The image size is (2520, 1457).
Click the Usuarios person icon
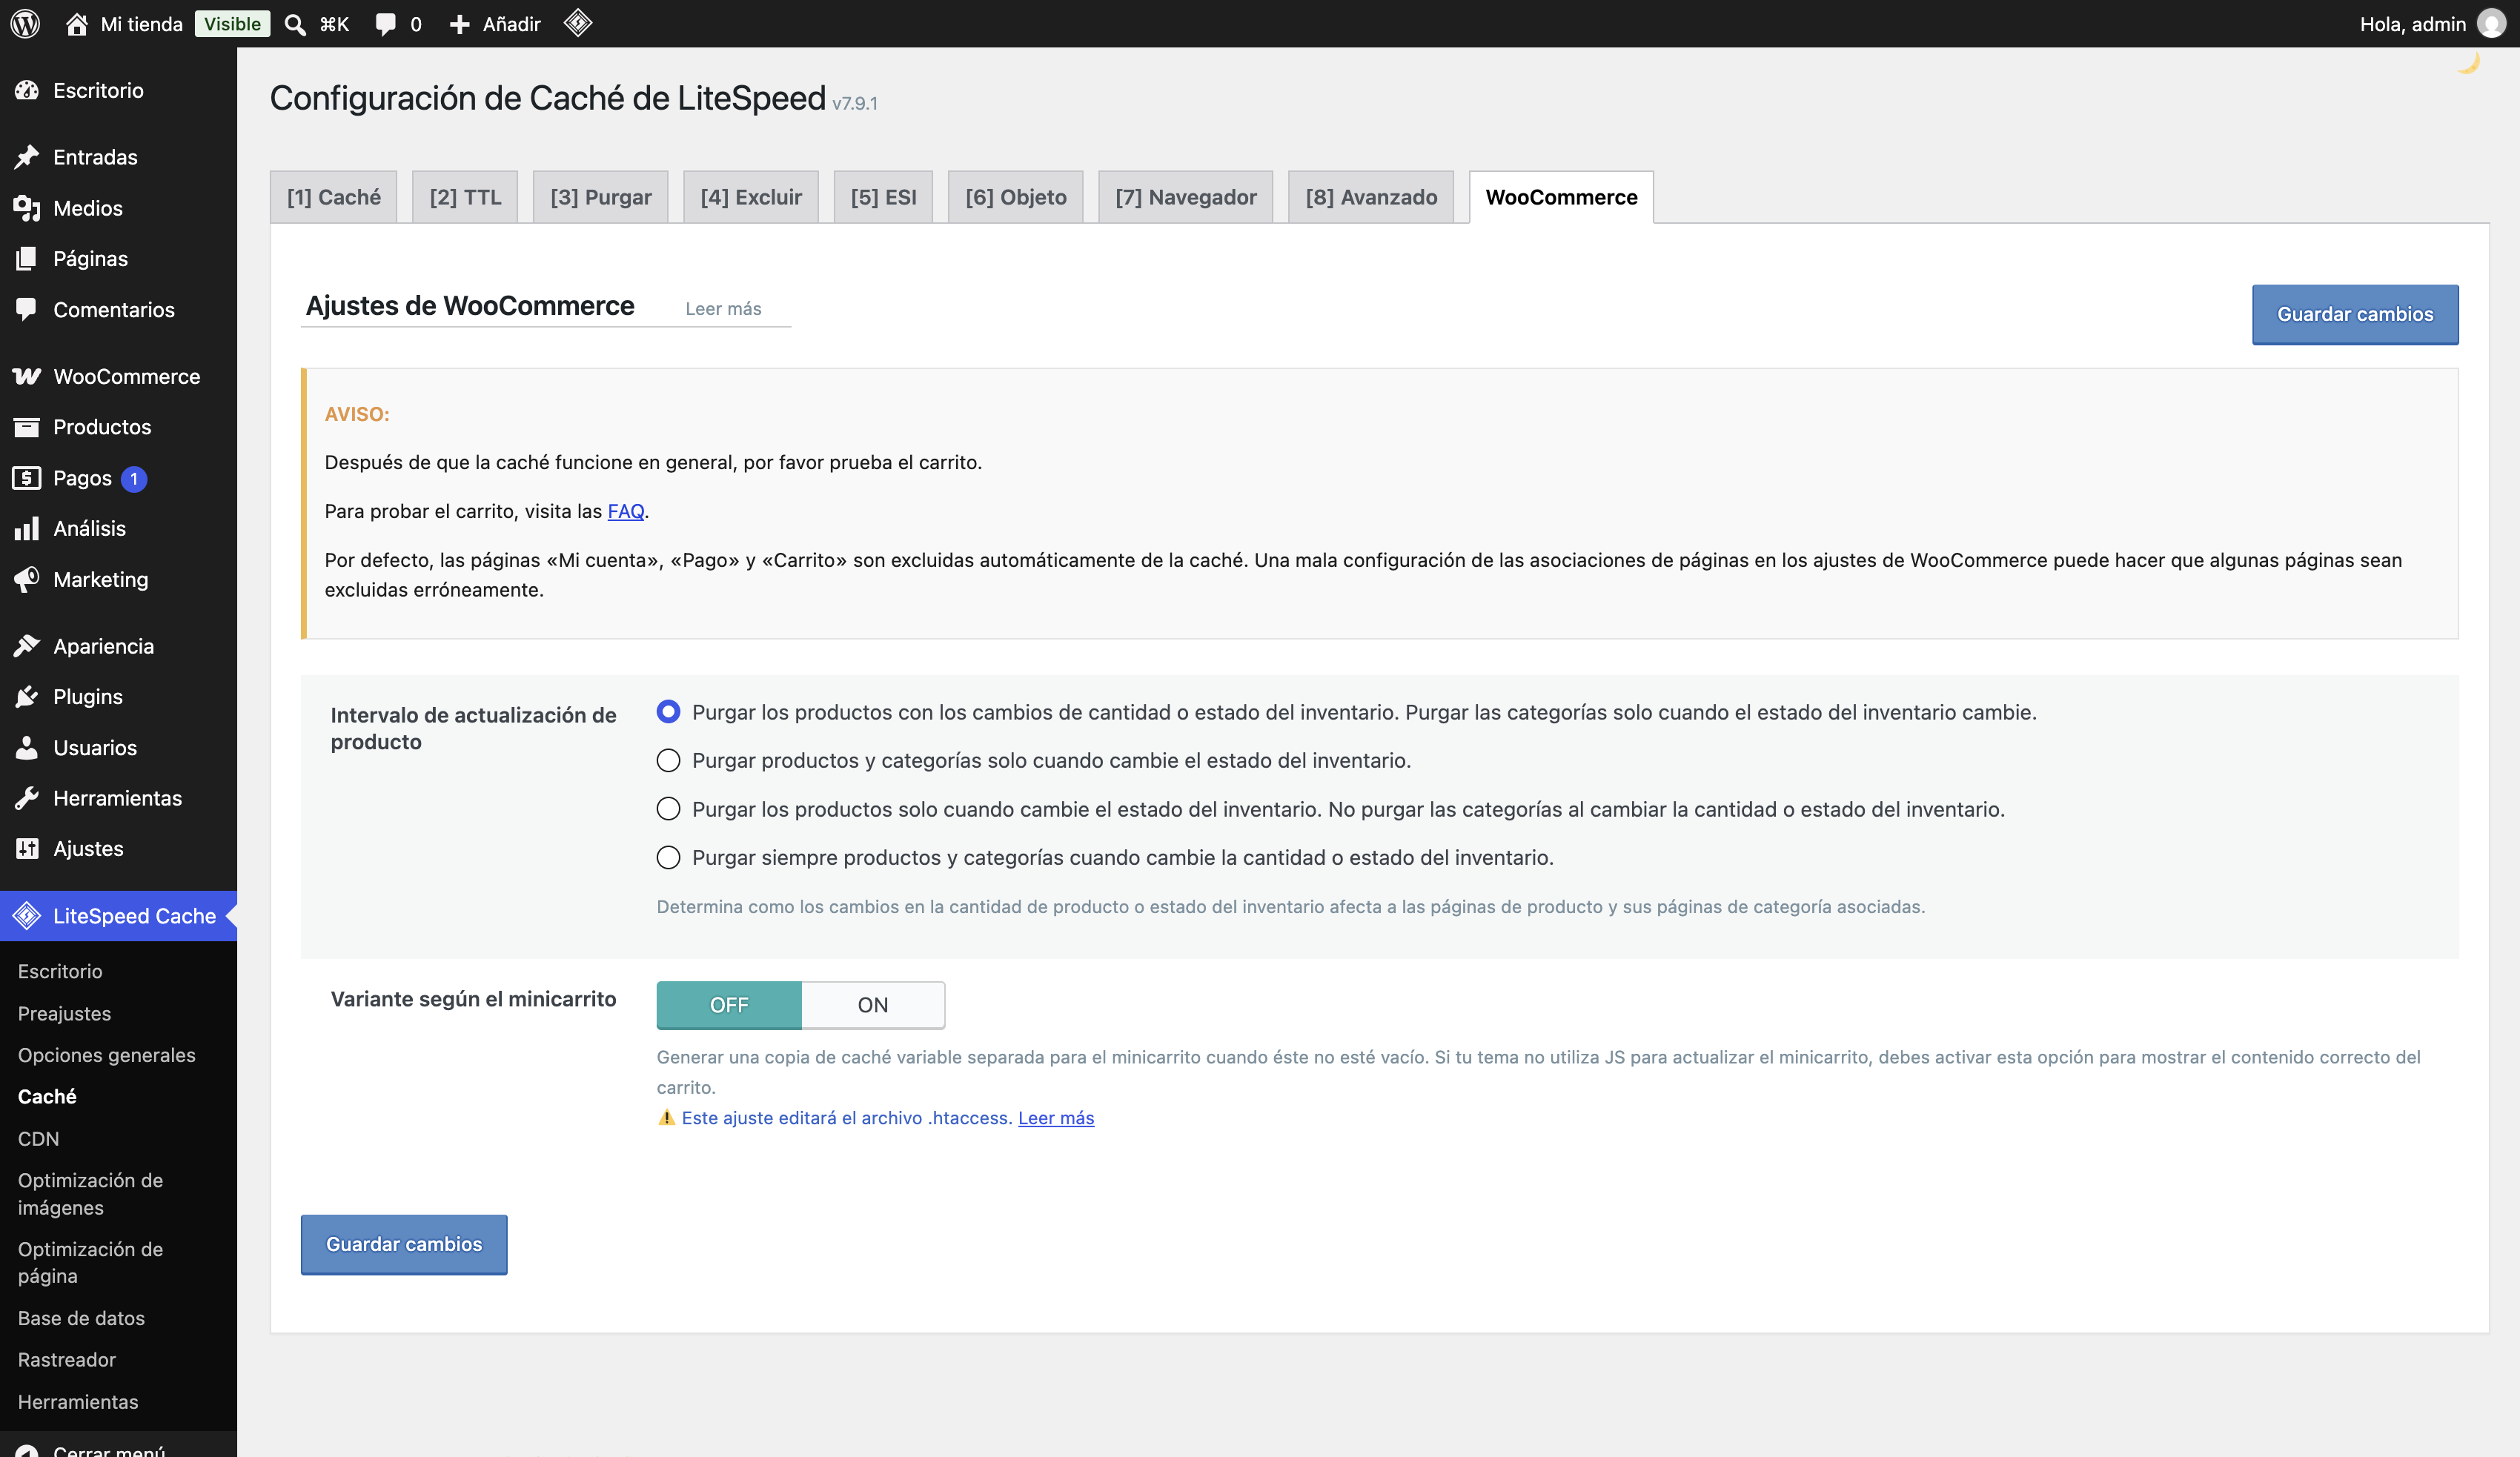pos(27,747)
